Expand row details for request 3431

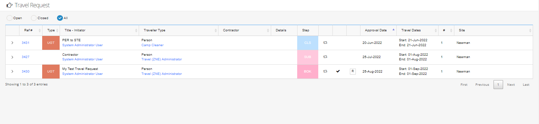click(13, 43)
